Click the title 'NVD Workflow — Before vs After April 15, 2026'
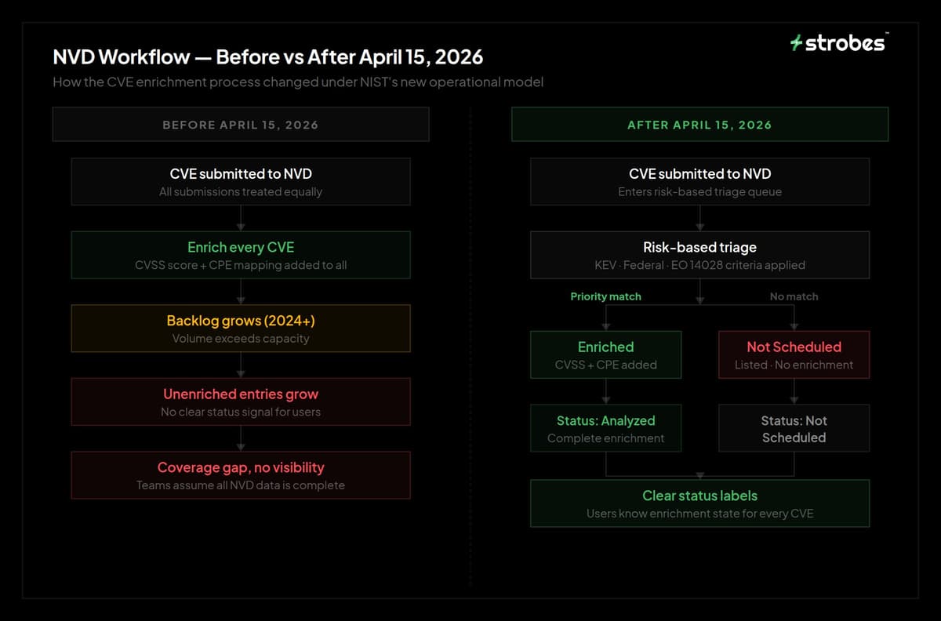941x621 pixels. coord(267,57)
